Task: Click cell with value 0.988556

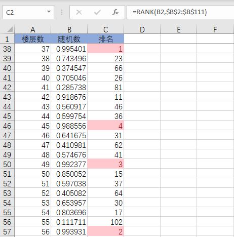Action: pos(69,126)
